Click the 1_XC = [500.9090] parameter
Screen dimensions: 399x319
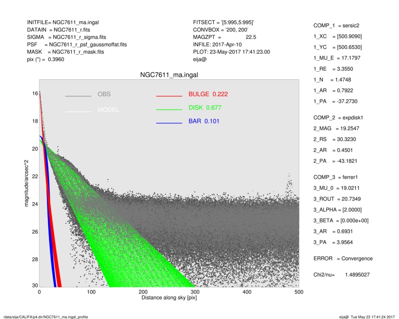[x=338, y=36]
